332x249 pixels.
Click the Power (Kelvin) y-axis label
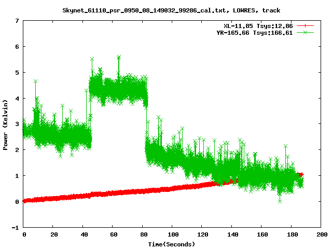(x=6, y=124)
